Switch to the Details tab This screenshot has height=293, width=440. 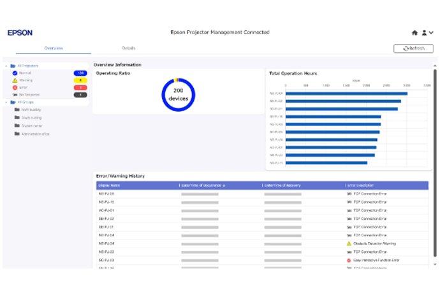128,48
